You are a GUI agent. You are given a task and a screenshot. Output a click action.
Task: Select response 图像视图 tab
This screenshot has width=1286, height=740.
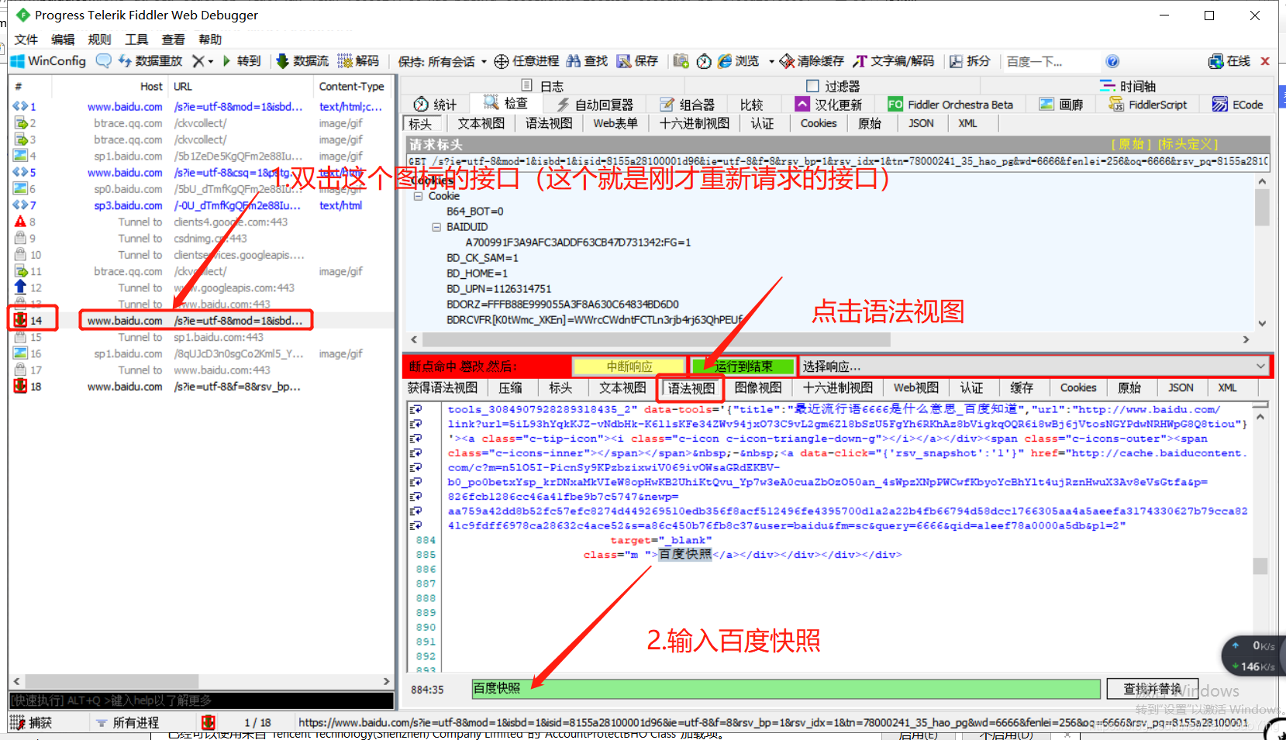point(758,387)
